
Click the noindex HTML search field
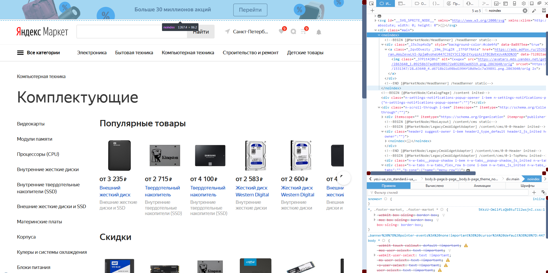pos(505,11)
